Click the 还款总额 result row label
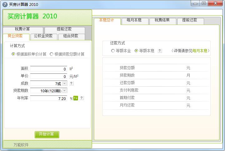This screenshot has width=225, height=151. [x=127, y=83]
